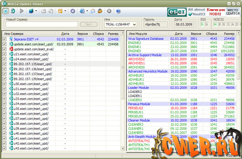Open the settings gear icon
The height and width of the screenshot is (159, 242).
[73, 11]
